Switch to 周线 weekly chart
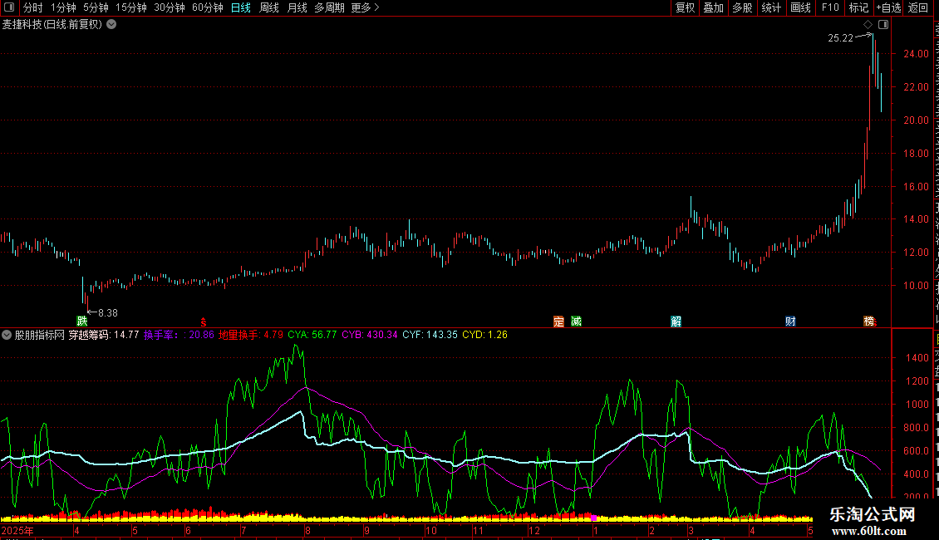939x540 pixels. pos(269,7)
